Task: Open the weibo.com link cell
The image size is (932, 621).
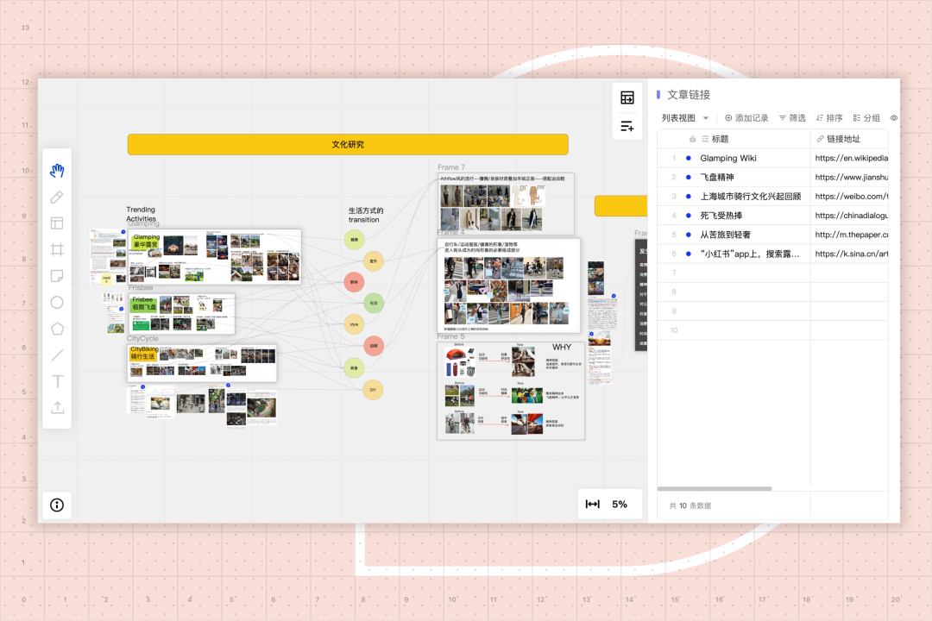Action: tap(849, 196)
